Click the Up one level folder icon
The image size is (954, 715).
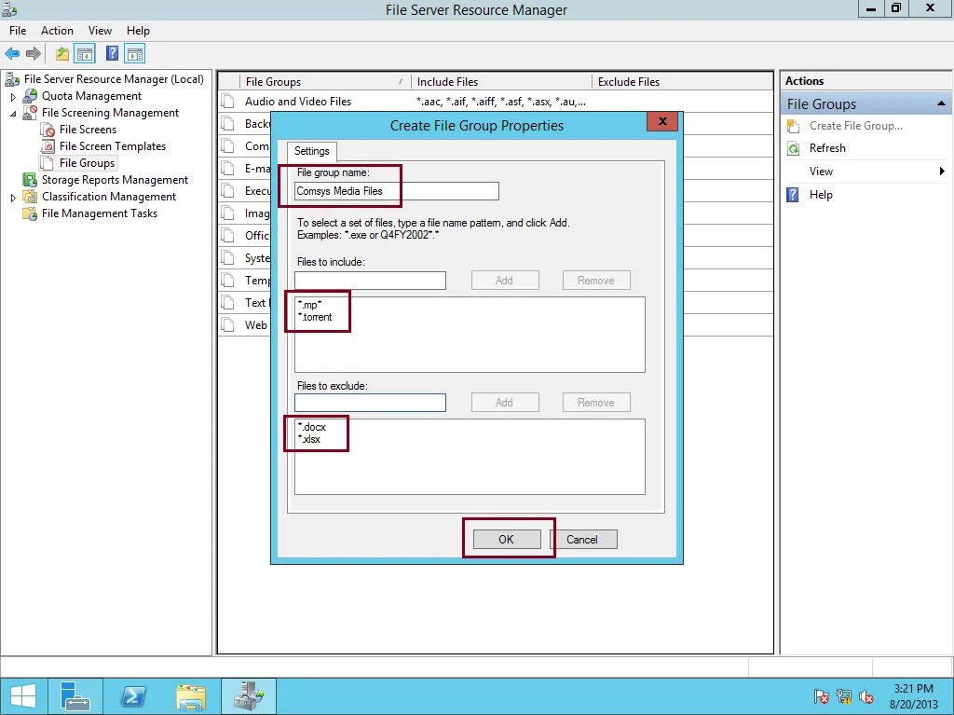(x=62, y=53)
